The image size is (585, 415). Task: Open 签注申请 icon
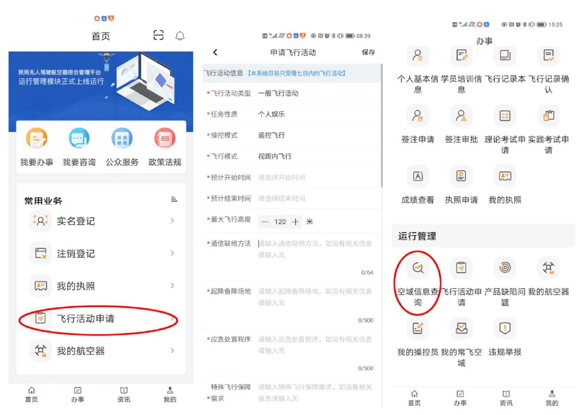[418, 116]
